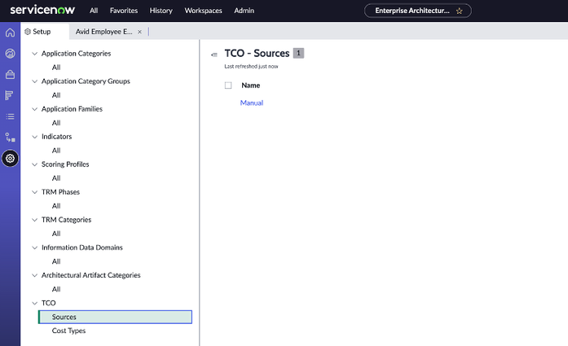Open the History menu

point(161,11)
